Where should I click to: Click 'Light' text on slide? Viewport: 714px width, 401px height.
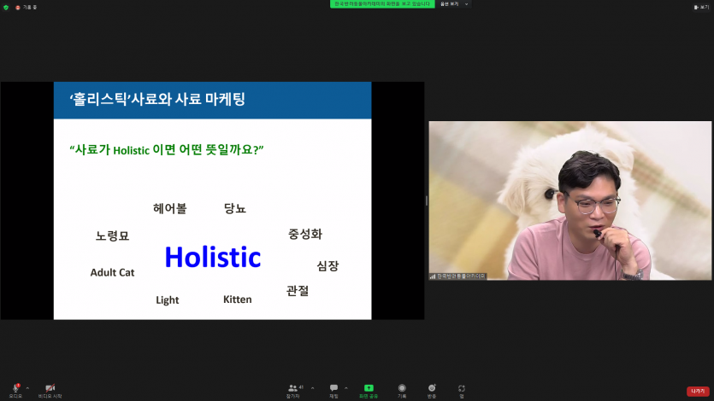click(167, 300)
